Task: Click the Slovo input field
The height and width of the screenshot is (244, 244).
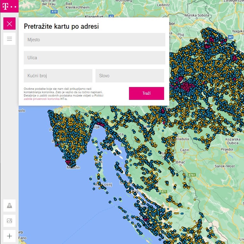Action: pos(129,76)
